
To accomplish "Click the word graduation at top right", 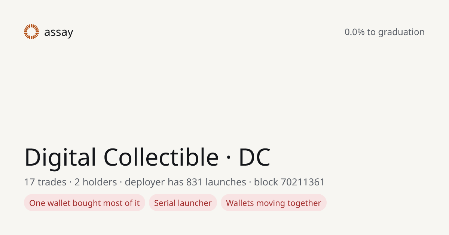I will [x=401, y=32].
